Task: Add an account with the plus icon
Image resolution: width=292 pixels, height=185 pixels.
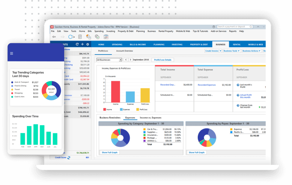Action: coord(82,44)
